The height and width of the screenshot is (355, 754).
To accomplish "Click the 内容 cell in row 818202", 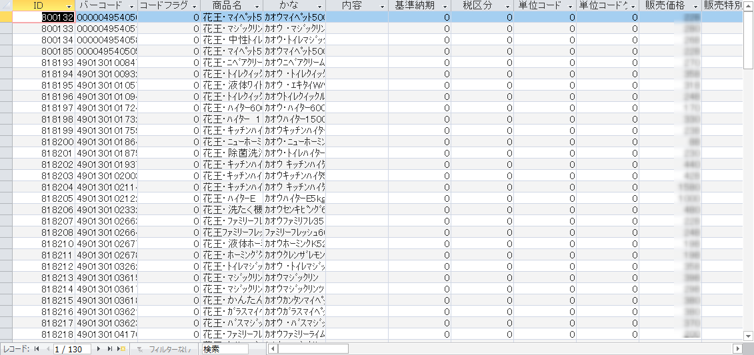I will click(357, 165).
